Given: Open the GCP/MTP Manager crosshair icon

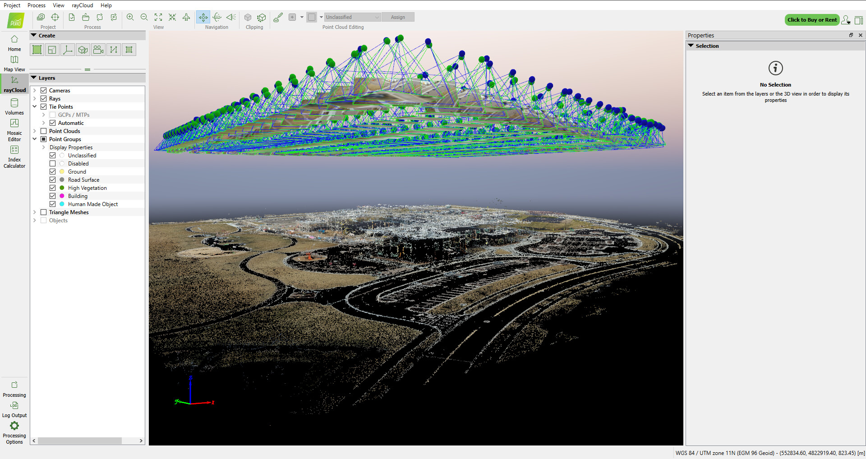Looking at the screenshot, I should [55, 17].
